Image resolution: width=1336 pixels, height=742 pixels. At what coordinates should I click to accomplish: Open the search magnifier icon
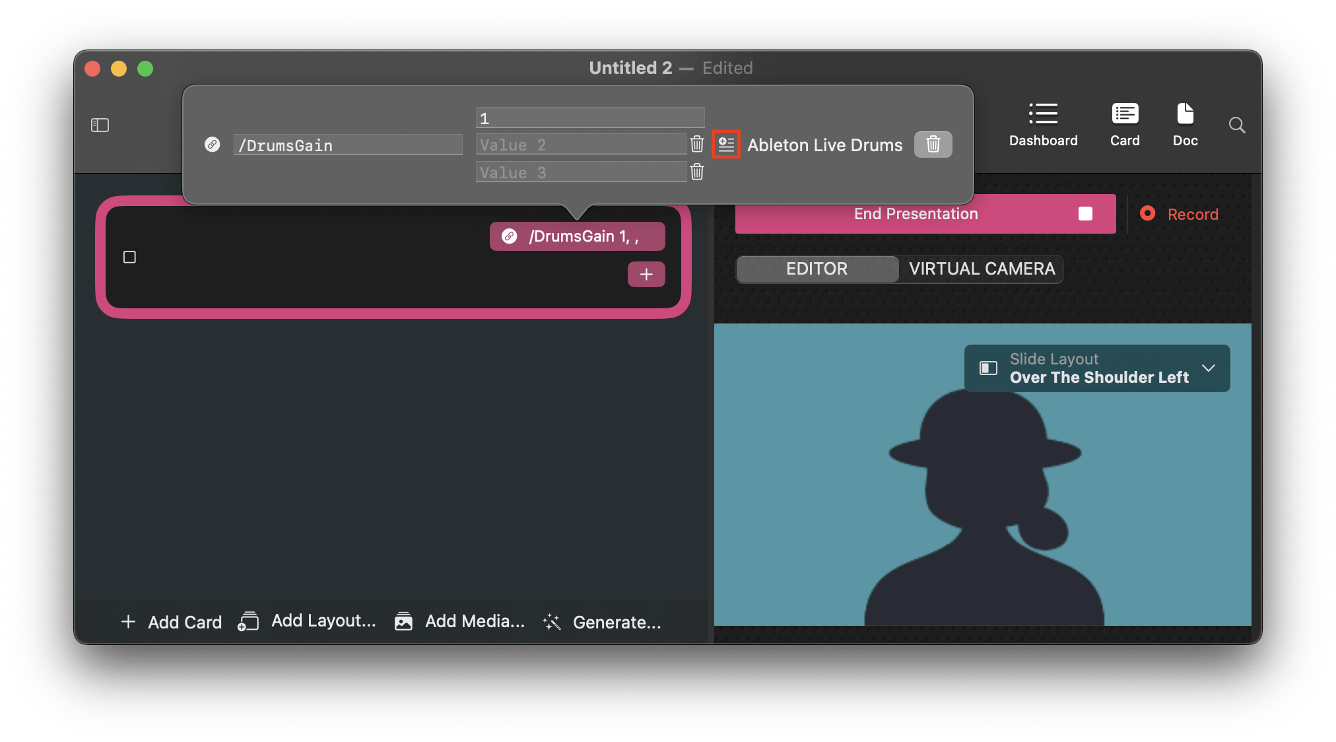(1236, 125)
